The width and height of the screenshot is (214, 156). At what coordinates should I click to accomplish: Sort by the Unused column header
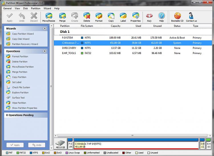(x=157, y=26)
